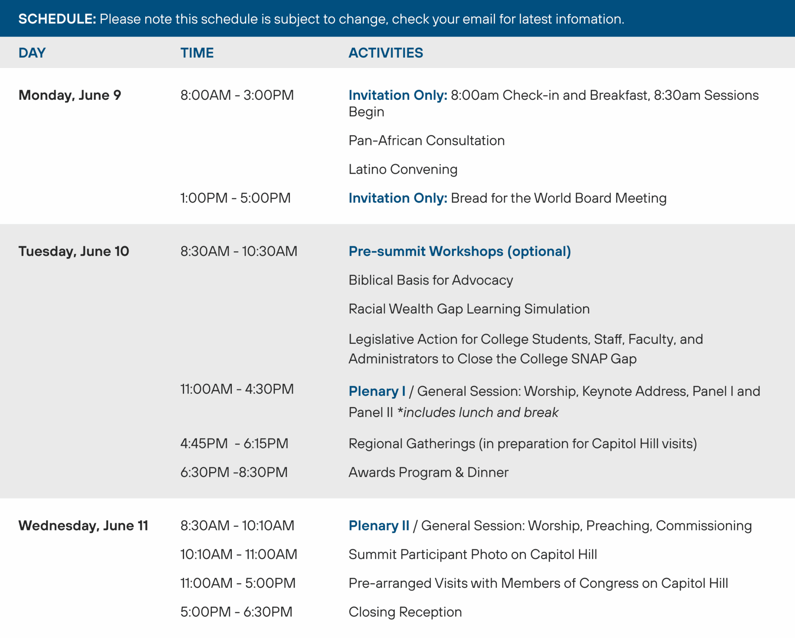Click the Plenary I link

tap(377, 391)
